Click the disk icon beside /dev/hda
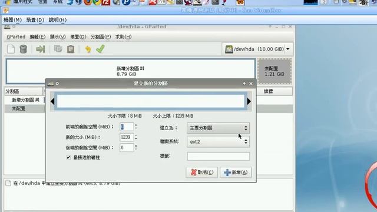Screen dimensions: 377x212 point(229,49)
